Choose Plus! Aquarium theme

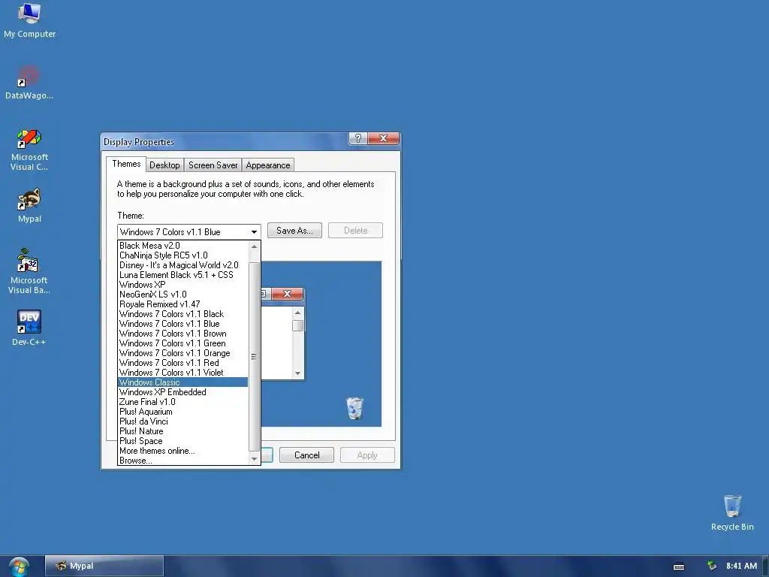click(x=183, y=412)
